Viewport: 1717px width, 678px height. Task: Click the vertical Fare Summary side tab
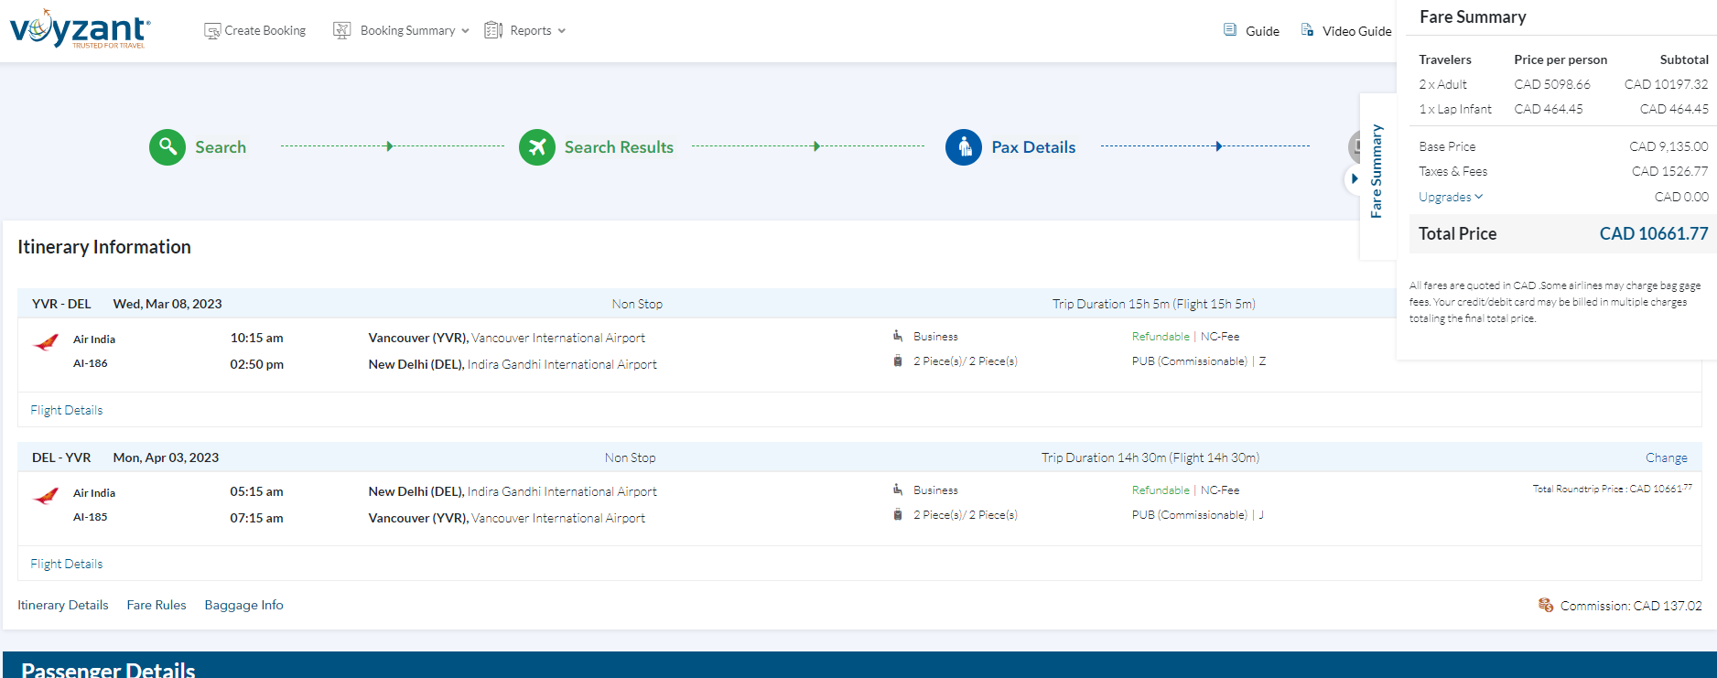pyautogui.click(x=1376, y=171)
